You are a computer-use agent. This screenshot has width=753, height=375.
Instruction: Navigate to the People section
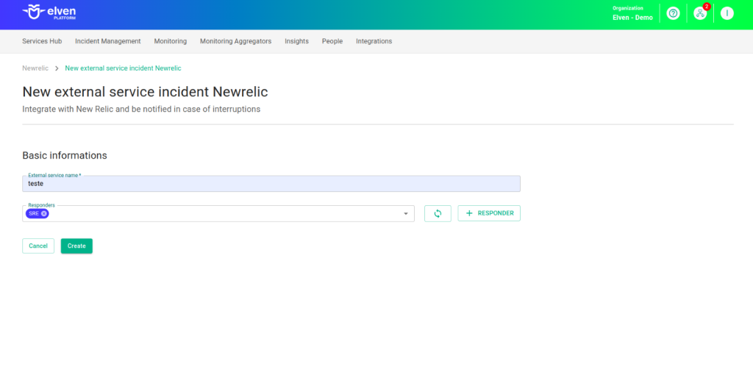click(332, 41)
